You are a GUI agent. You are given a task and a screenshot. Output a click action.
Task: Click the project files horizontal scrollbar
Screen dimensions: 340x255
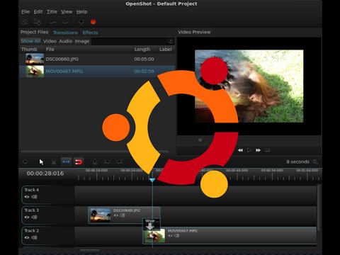pos(94,152)
